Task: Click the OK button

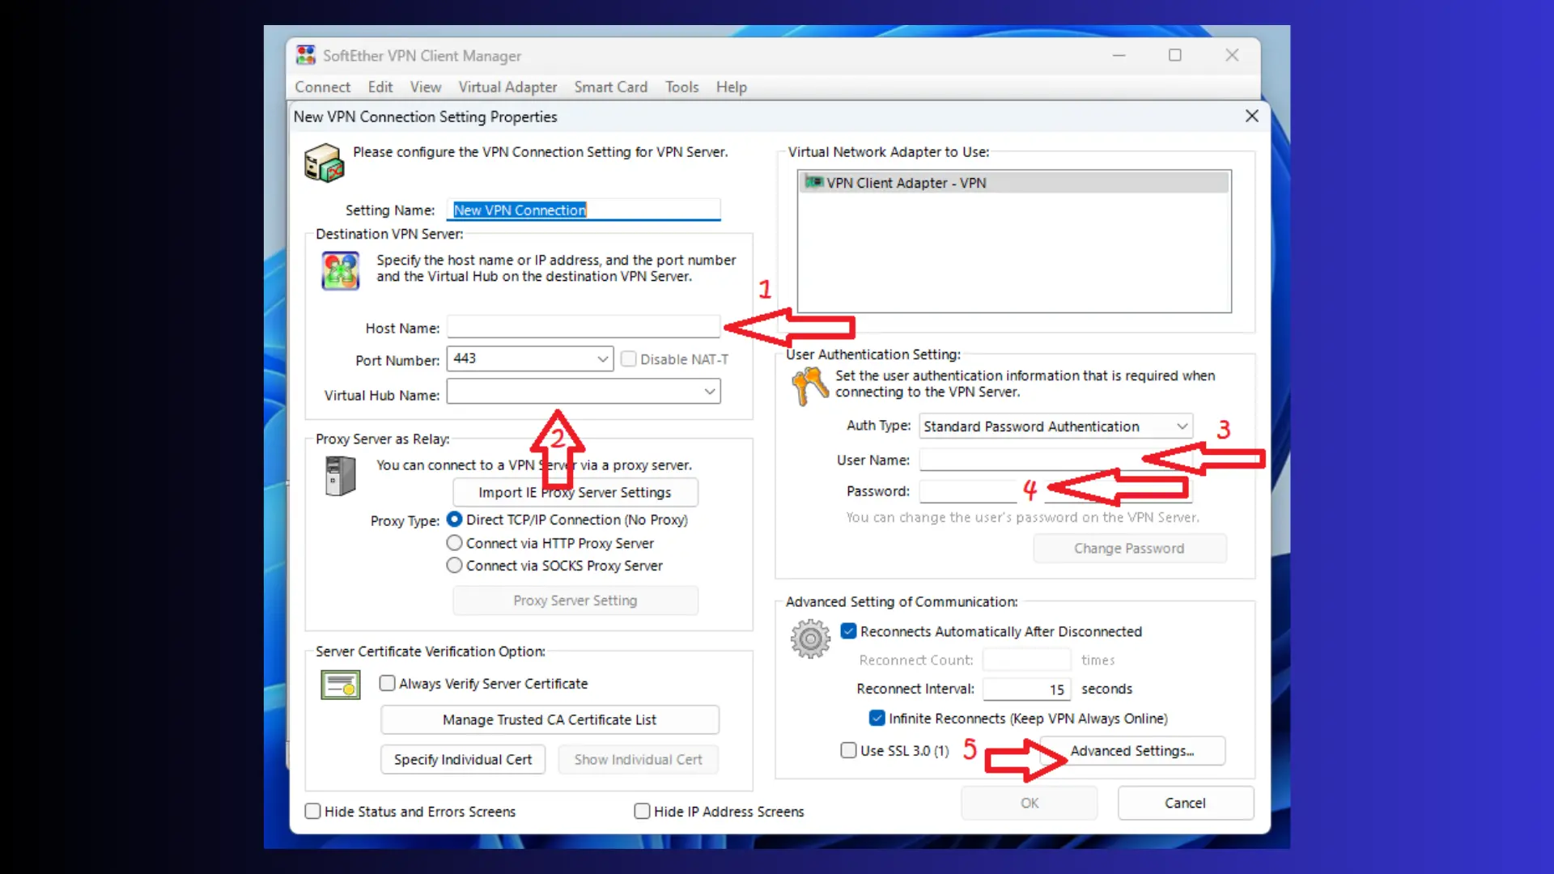Action: (x=1030, y=803)
